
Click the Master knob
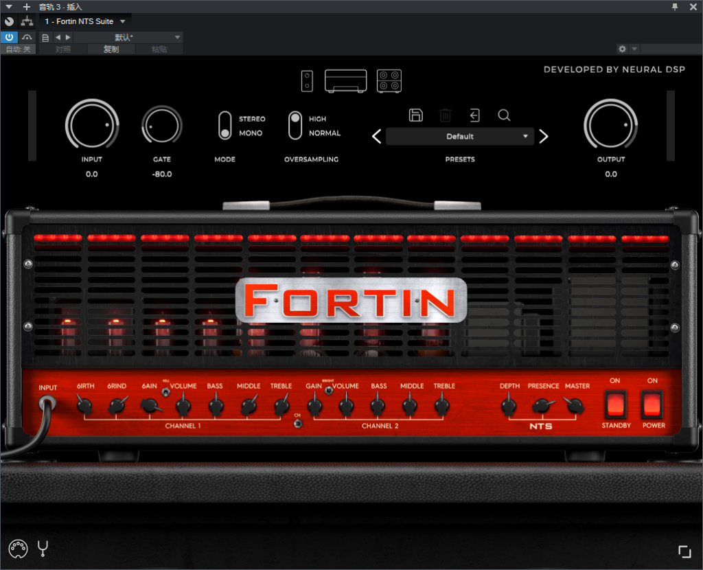tap(575, 406)
